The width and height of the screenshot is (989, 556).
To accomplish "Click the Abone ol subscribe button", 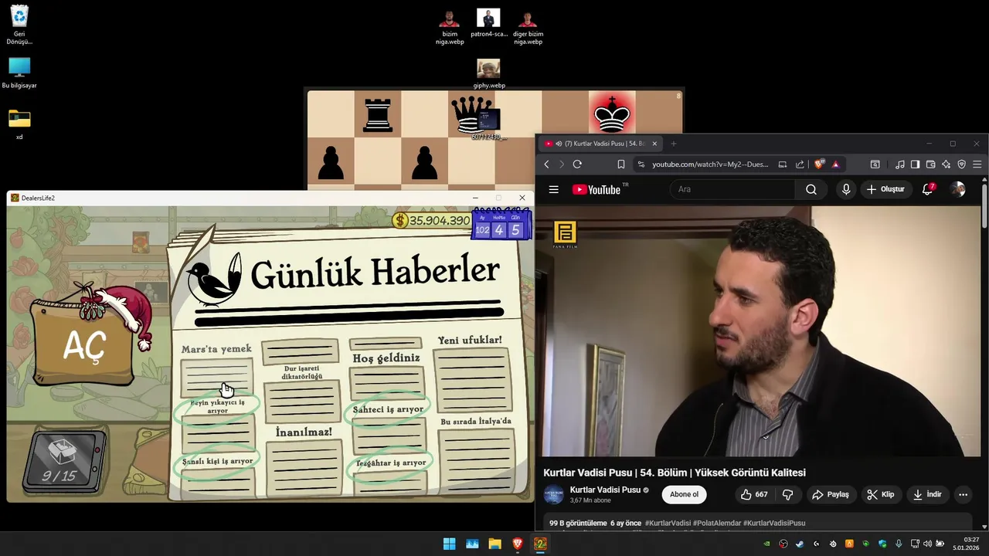I will tap(684, 494).
